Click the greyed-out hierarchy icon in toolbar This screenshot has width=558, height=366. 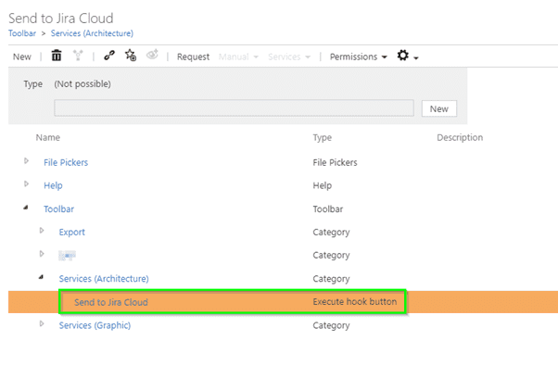[x=78, y=56]
